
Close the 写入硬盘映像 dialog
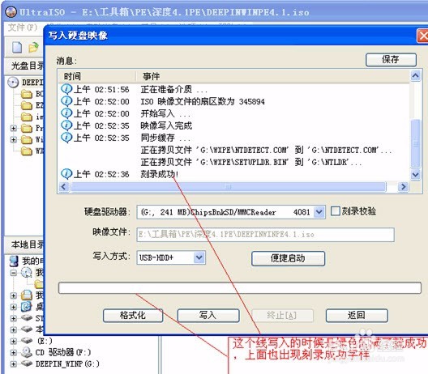pyautogui.click(x=422, y=36)
